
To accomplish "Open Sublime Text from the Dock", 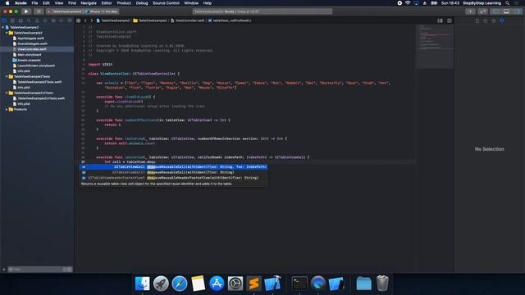I will [253, 284].
